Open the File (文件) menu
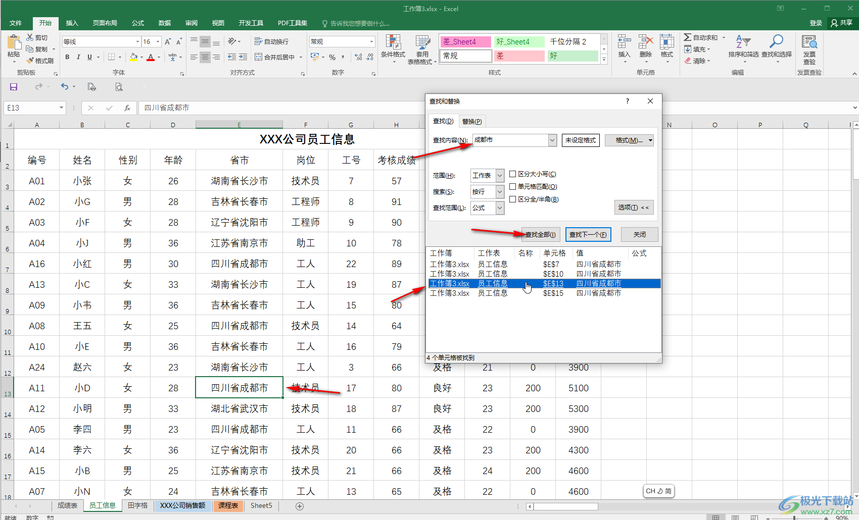The width and height of the screenshot is (859, 520). 16,23
